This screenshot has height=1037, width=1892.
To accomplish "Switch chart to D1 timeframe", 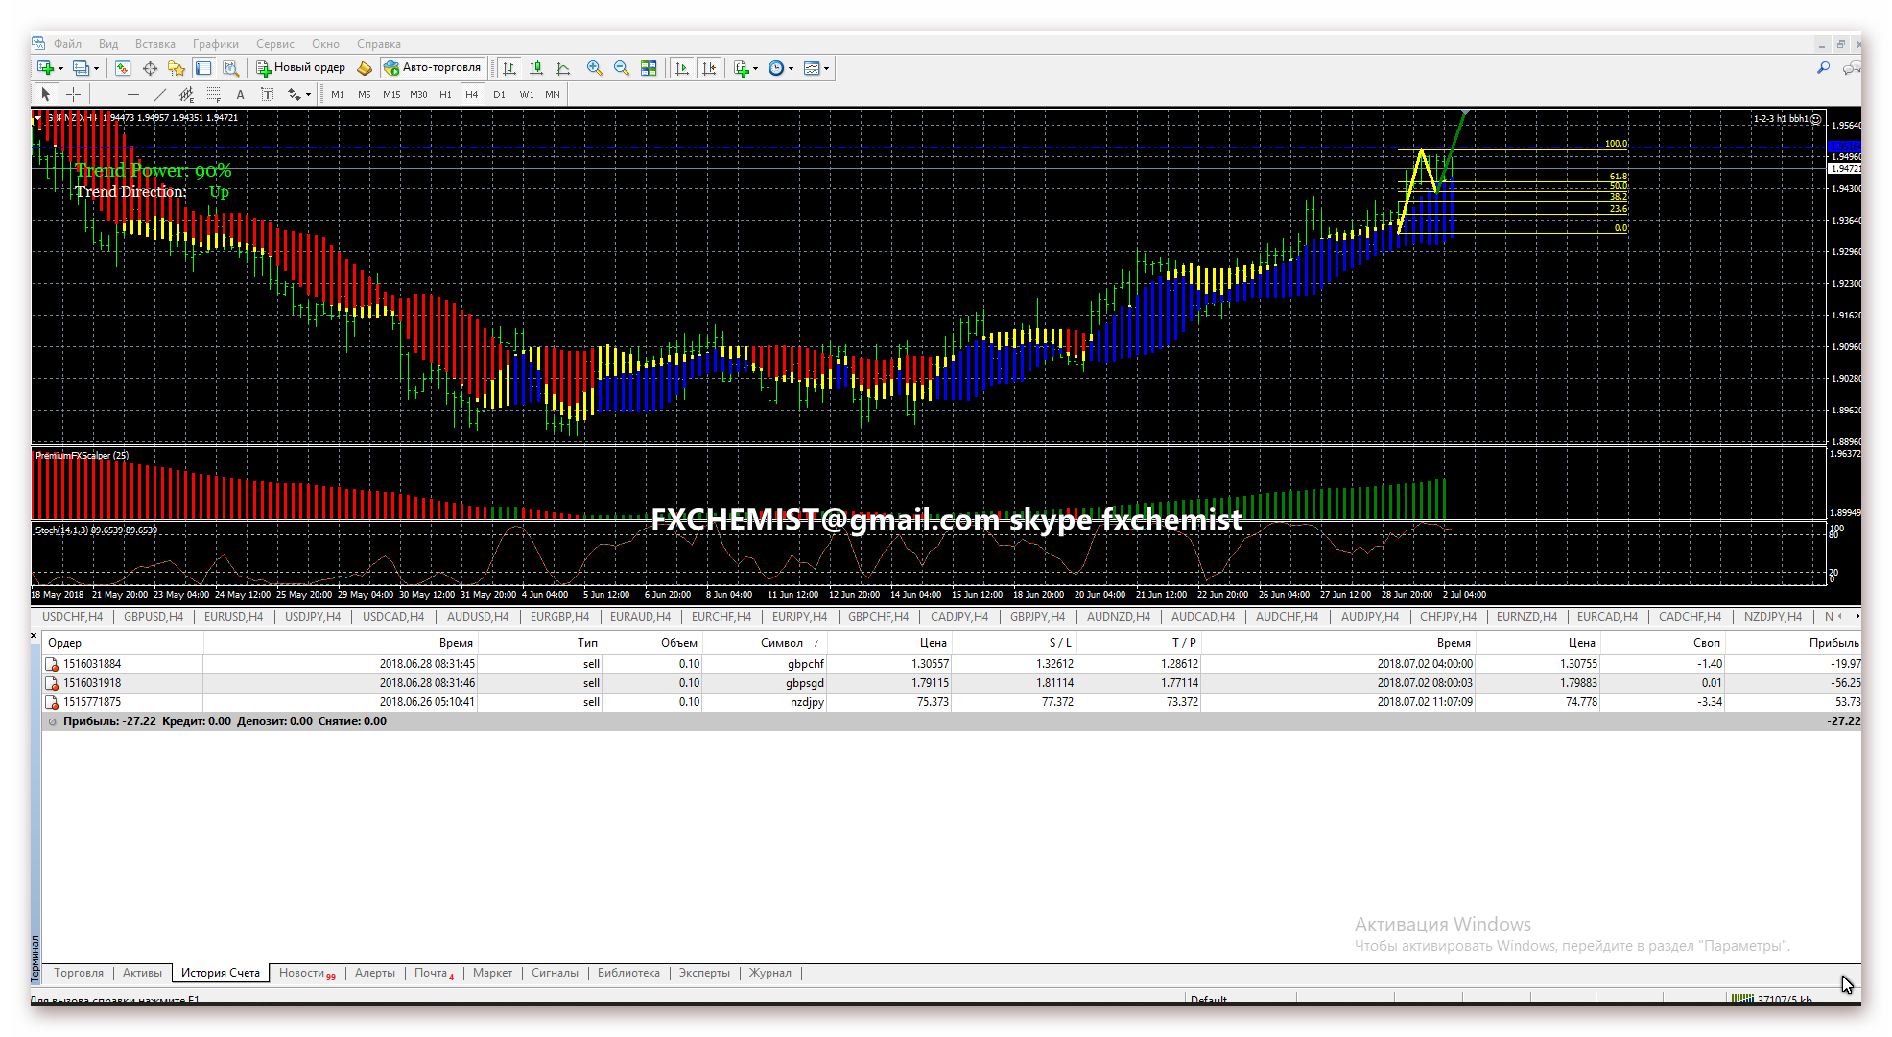I will pyautogui.click(x=499, y=94).
